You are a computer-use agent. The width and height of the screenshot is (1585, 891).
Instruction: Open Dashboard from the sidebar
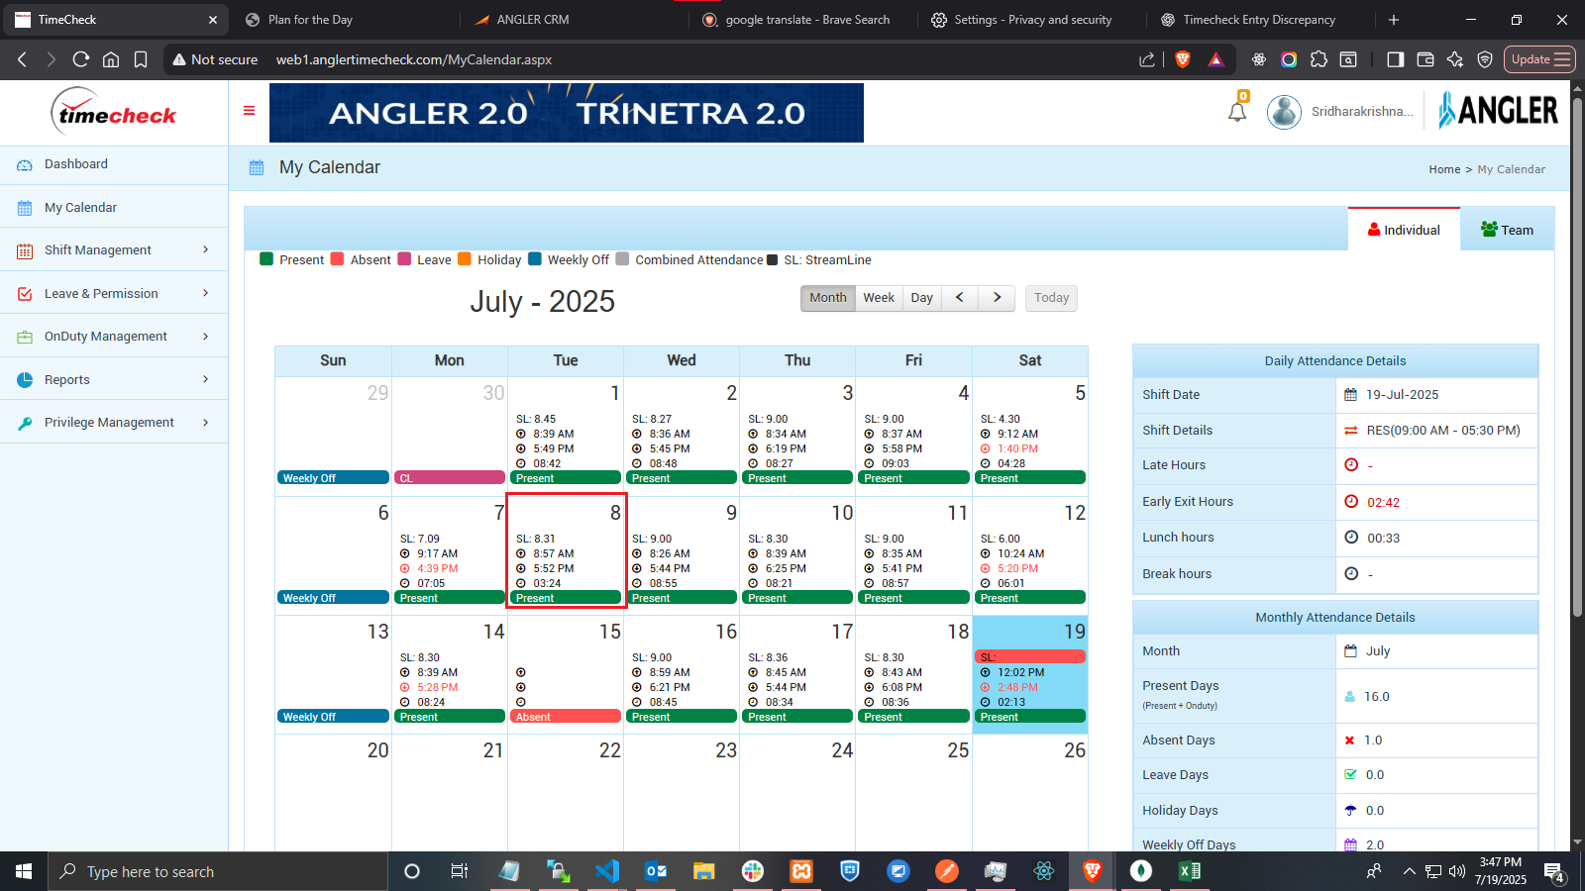(x=76, y=164)
